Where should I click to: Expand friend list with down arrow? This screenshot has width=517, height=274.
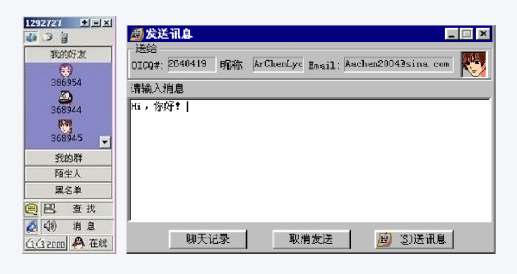[x=105, y=142]
